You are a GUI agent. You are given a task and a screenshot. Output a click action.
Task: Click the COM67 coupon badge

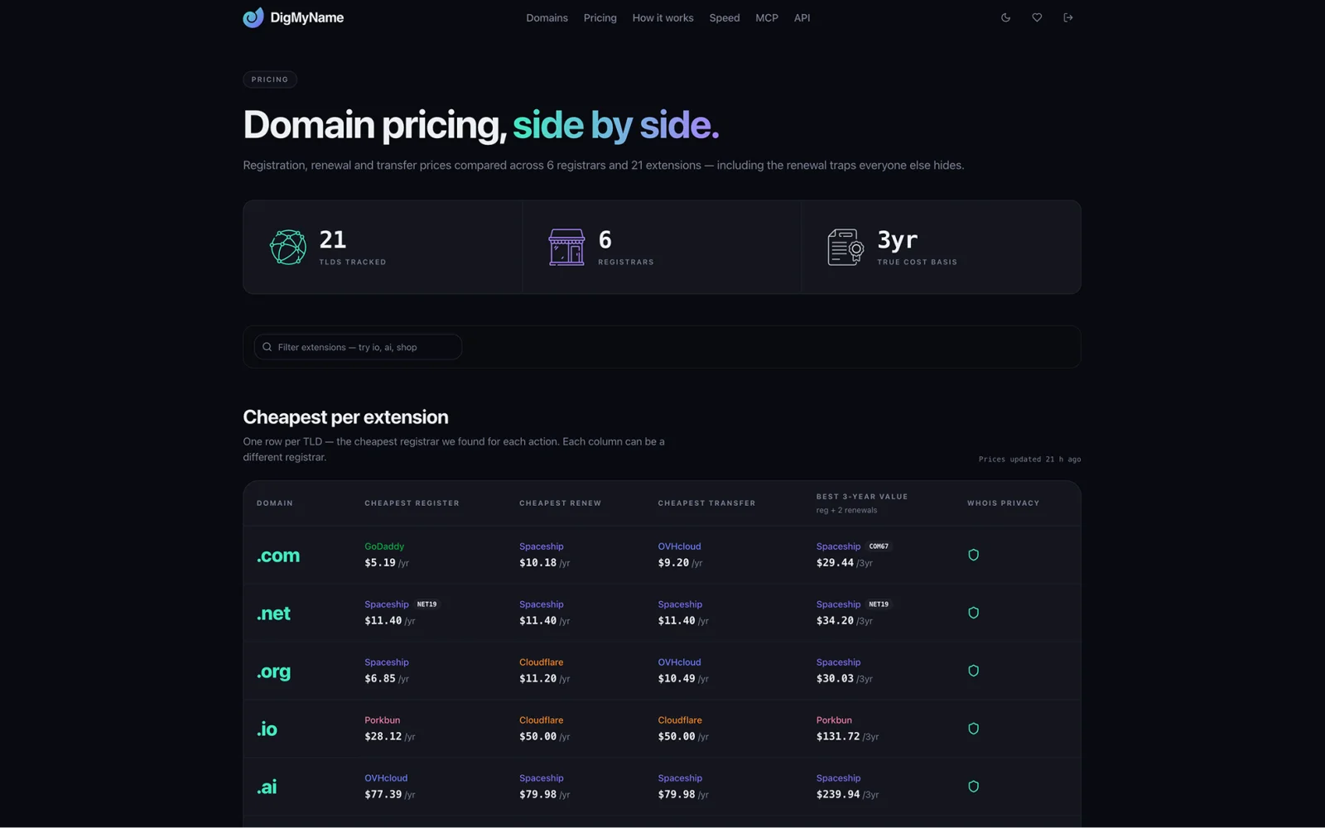click(x=879, y=546)
